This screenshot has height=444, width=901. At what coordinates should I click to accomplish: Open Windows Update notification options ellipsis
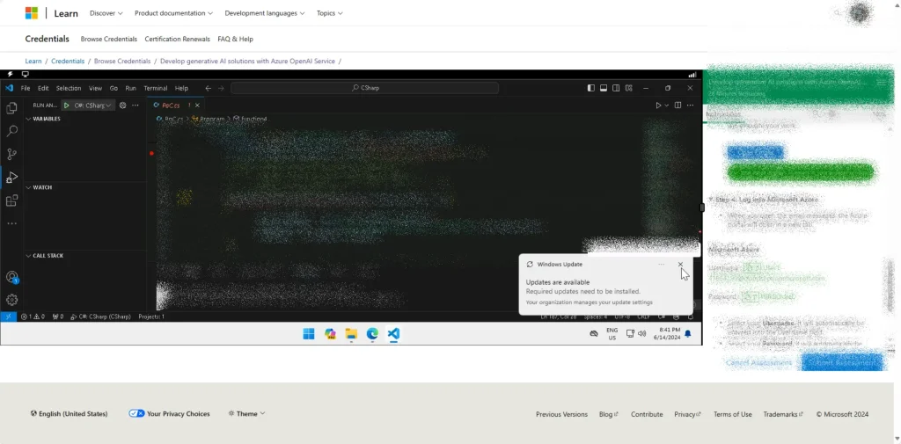point(662,265)
